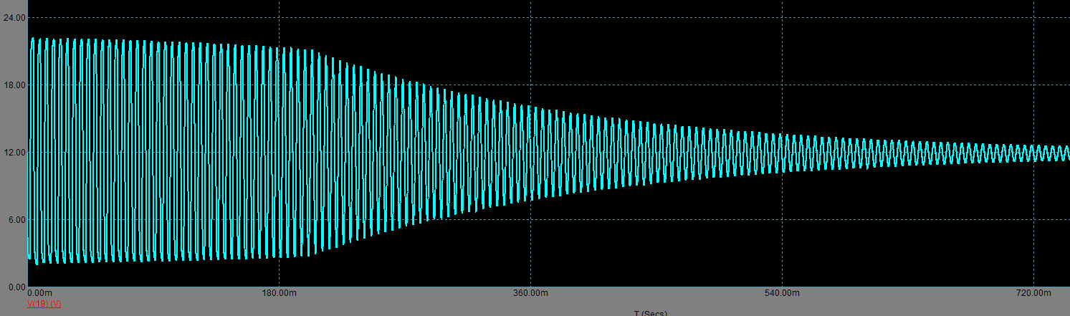Click the V(19) (V) trace label
Viewport: 1070px width, 316px height.
44,304
